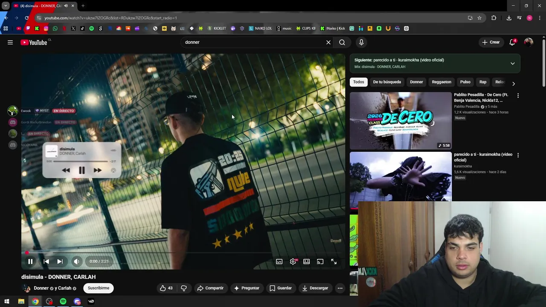
Task: Open YouTube account avatar menu
Action: pos(529,42)
